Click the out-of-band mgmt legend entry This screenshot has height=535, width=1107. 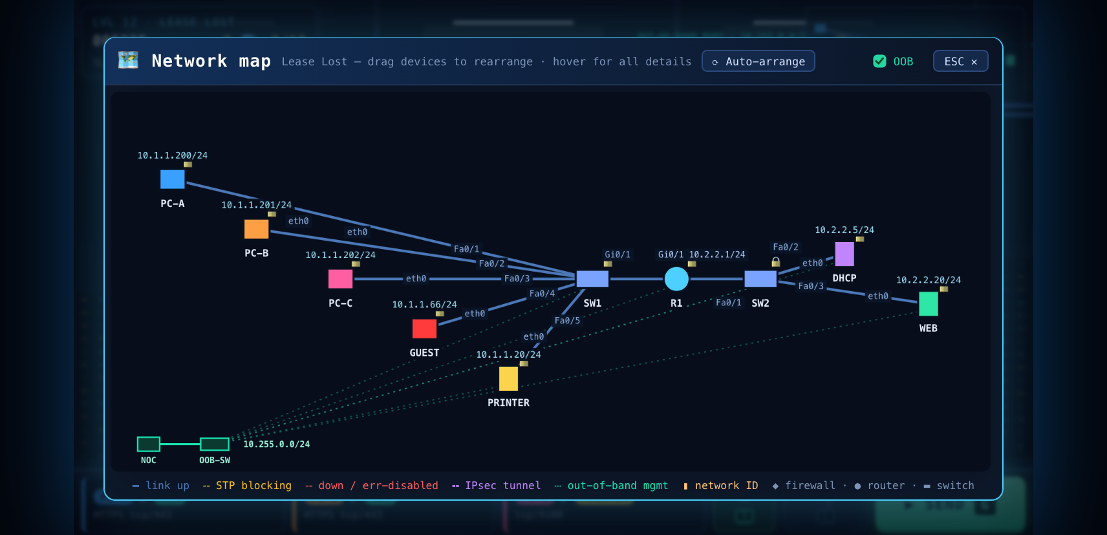[x=611, y=486]
